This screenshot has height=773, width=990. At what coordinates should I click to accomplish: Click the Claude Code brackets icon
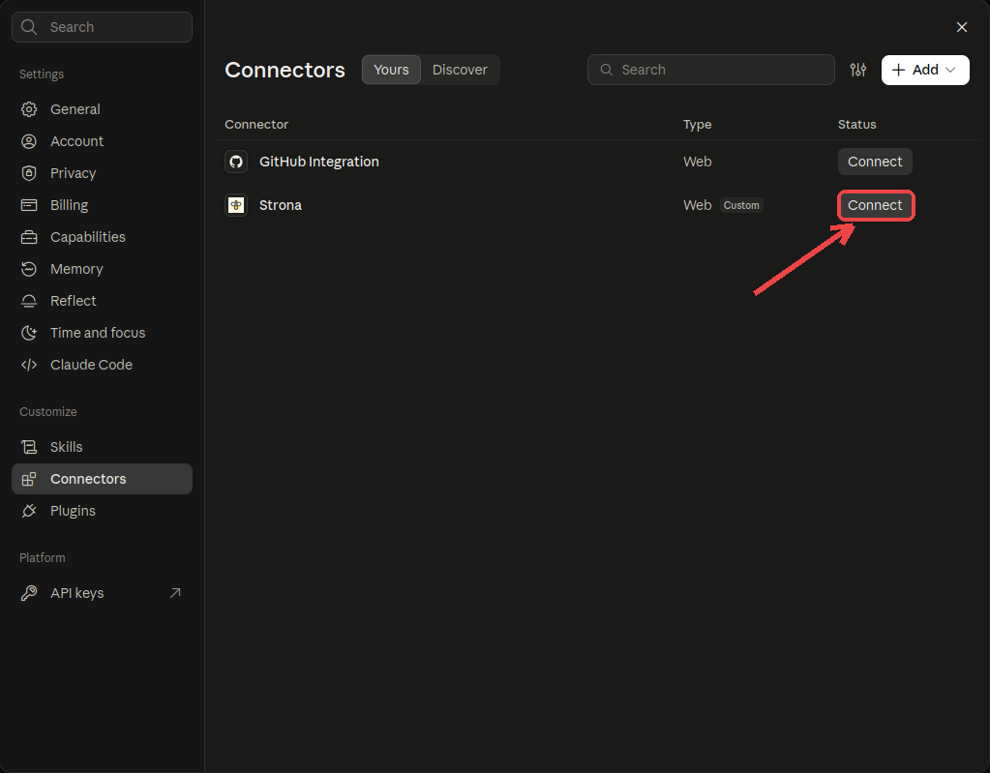click(x=29, y=365)
